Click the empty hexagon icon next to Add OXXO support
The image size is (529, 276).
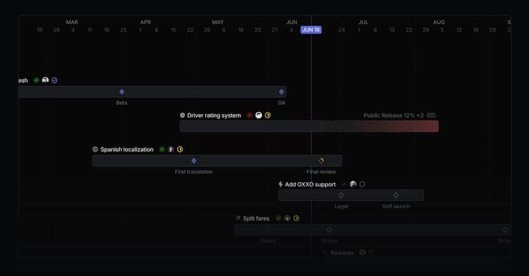click(x=362, y=184)
